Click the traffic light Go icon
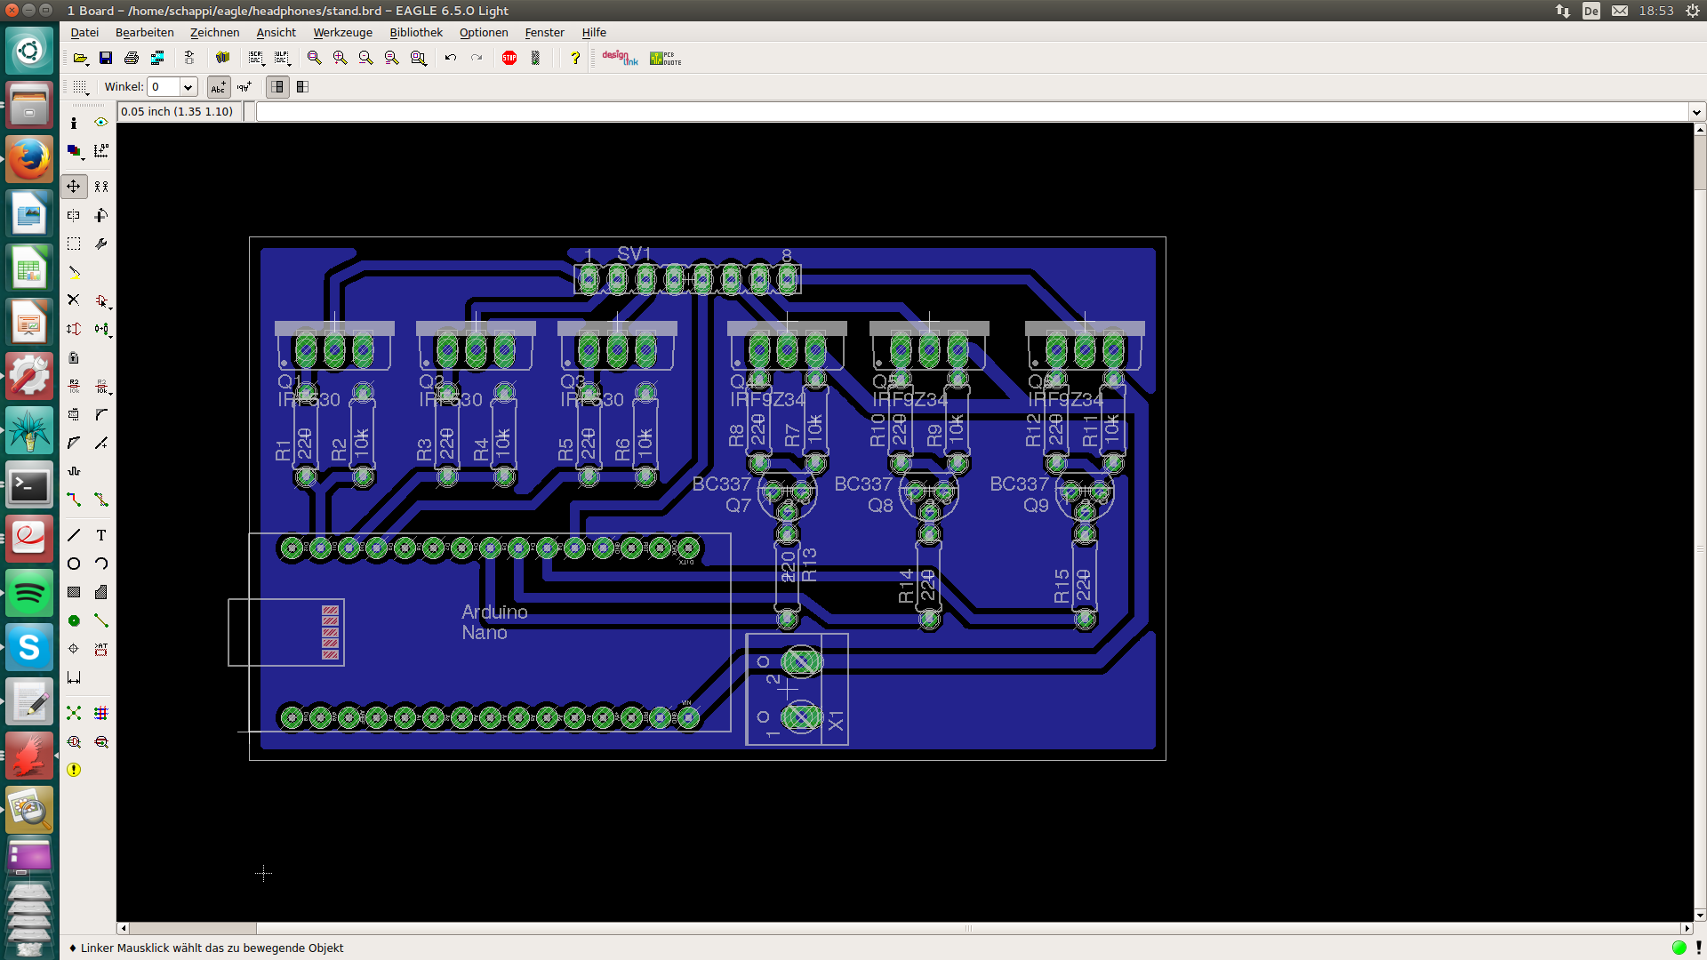 535,59
